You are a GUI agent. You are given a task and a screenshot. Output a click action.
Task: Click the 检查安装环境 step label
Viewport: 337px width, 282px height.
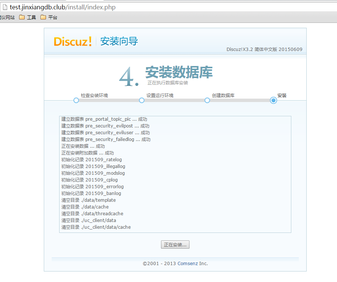[x=94, y=96]
